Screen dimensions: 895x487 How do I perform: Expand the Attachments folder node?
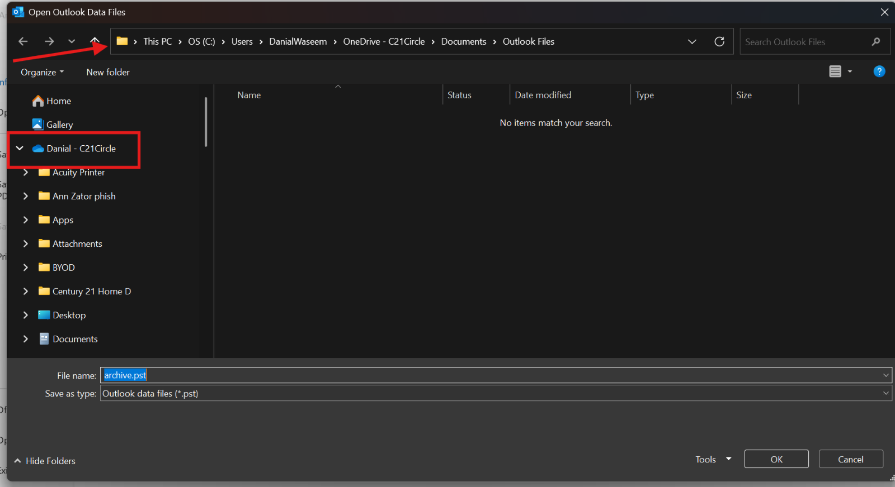(26, 243)
